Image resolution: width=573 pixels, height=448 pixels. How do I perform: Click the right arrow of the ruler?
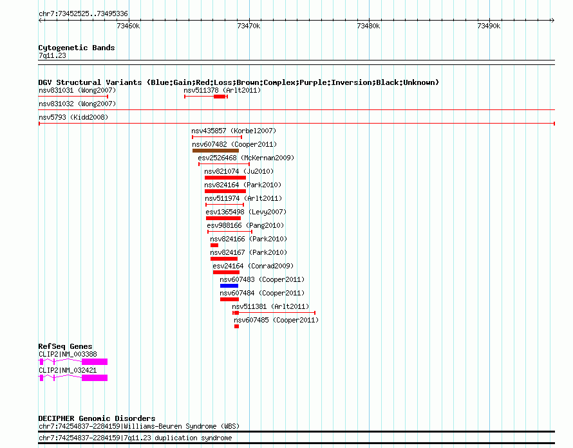pyautogui.click(x=552, y=21)
